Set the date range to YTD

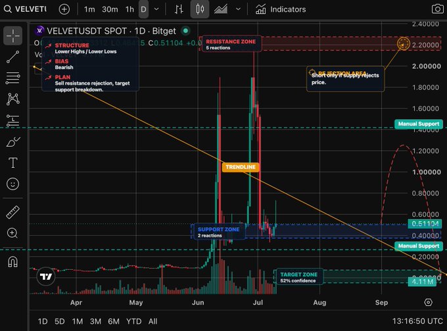coord(133,321)
